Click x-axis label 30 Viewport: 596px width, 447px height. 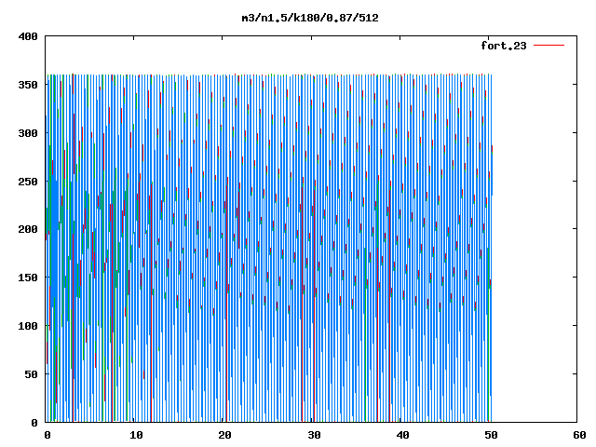tap(314, 435)
